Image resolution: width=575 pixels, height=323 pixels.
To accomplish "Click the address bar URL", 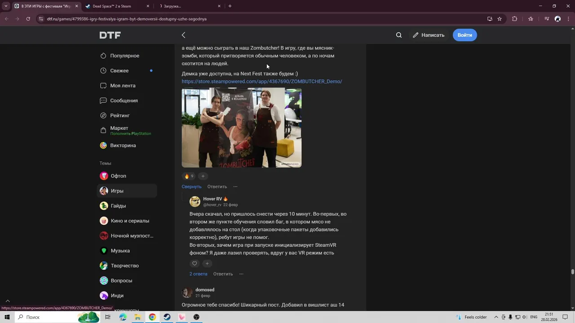I will pos(127,19).
